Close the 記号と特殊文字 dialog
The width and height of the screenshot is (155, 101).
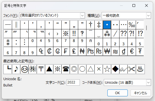tap(146, 5)
